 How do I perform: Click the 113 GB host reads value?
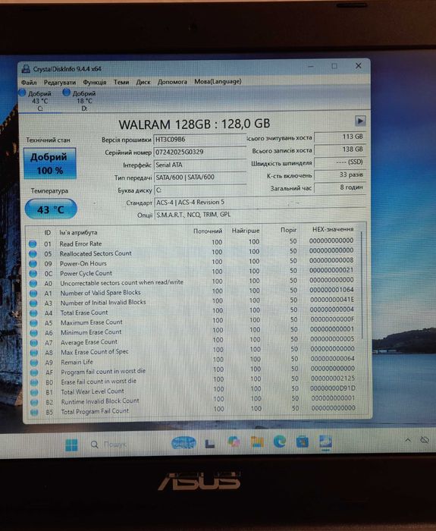pyautogui.click(x=340, y=137)
